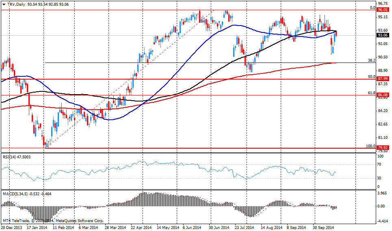Click the RSI scale value 30

click(x=379, y=178)
